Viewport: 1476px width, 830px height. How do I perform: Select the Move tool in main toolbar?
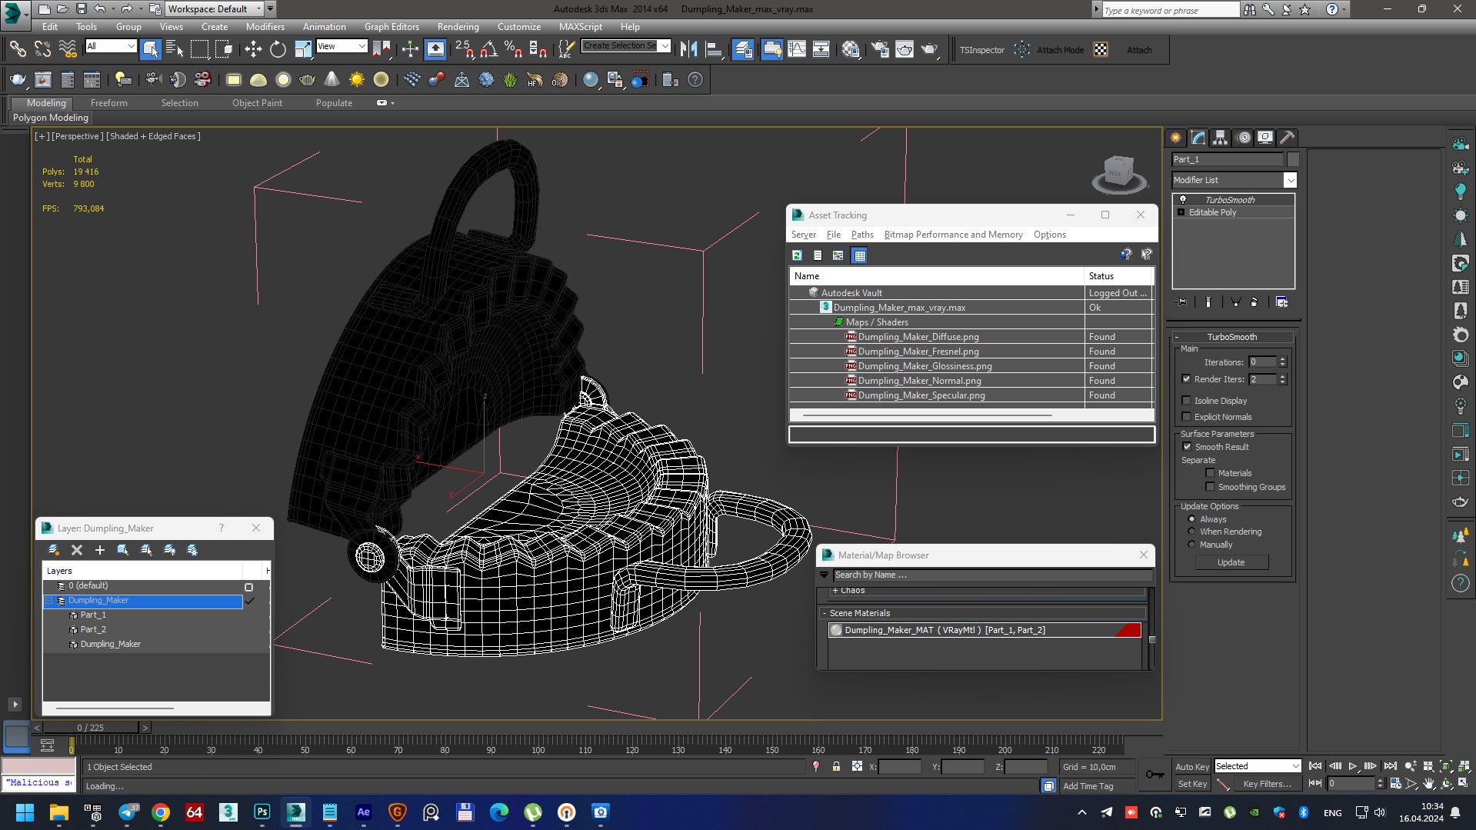point(253,50)
